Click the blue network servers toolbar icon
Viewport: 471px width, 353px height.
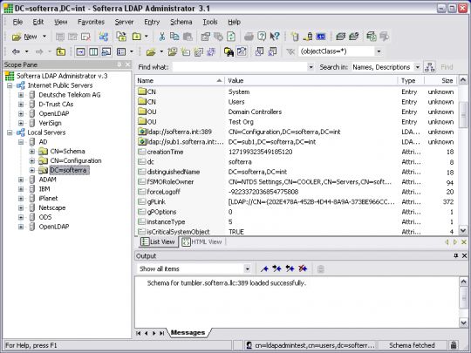pos(104,37)
